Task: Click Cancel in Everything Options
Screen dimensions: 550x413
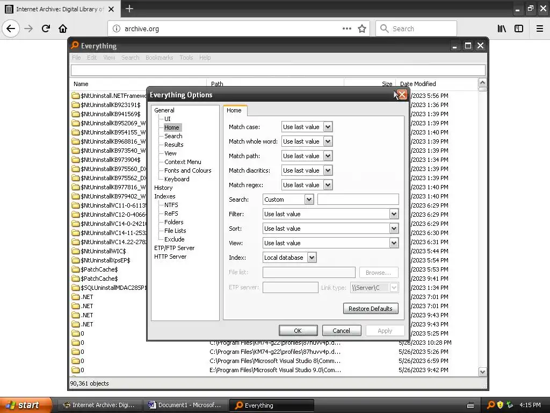Action: (x=341, y=331)
